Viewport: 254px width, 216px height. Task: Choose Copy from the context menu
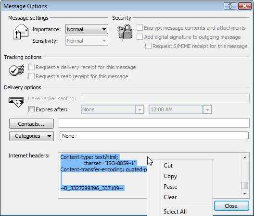click(x=170, y=176)
